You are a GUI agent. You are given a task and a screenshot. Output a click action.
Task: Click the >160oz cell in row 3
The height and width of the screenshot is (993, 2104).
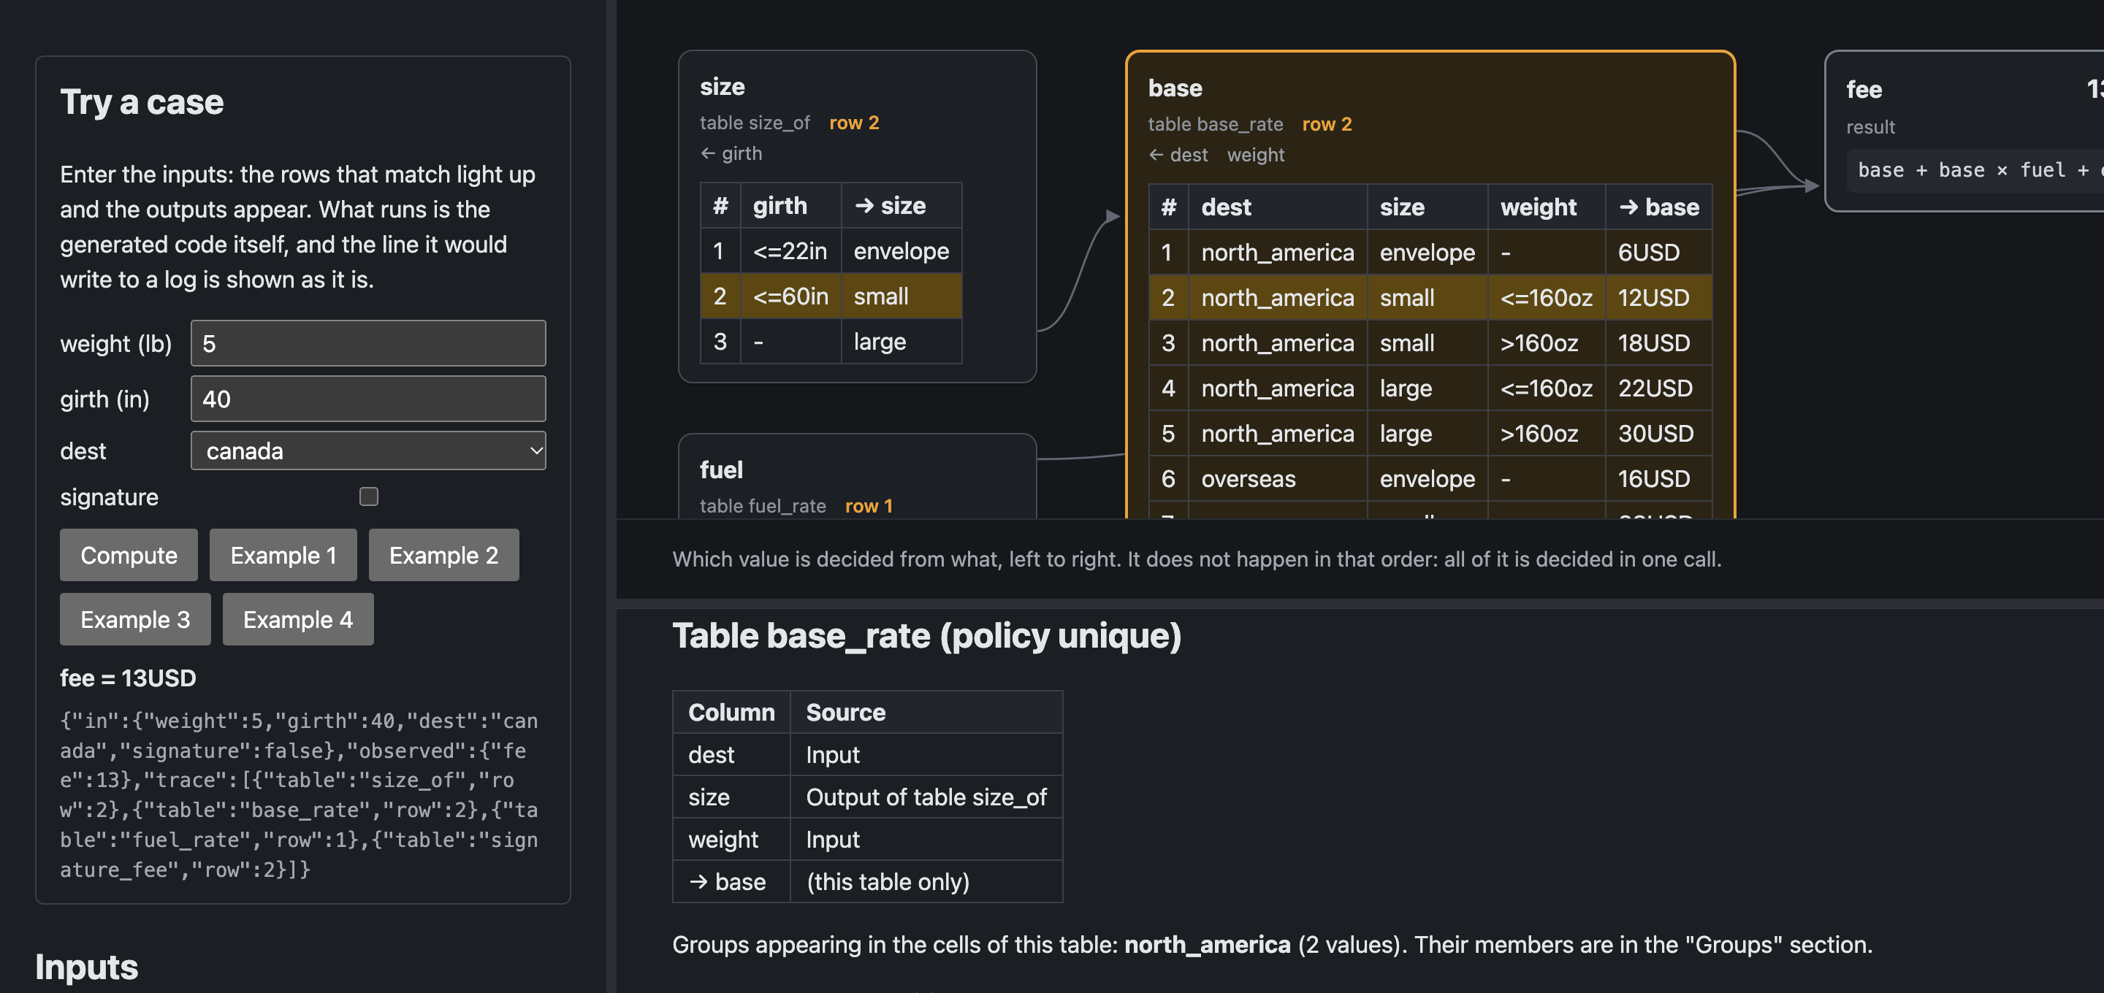(x=1546, y=343)
